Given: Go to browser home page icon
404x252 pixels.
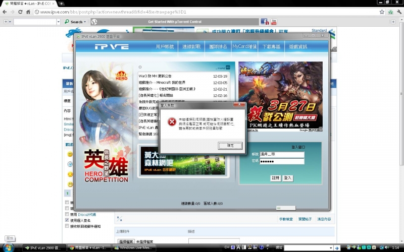Looking at the screenshot, I should click(x=28, y=12).
